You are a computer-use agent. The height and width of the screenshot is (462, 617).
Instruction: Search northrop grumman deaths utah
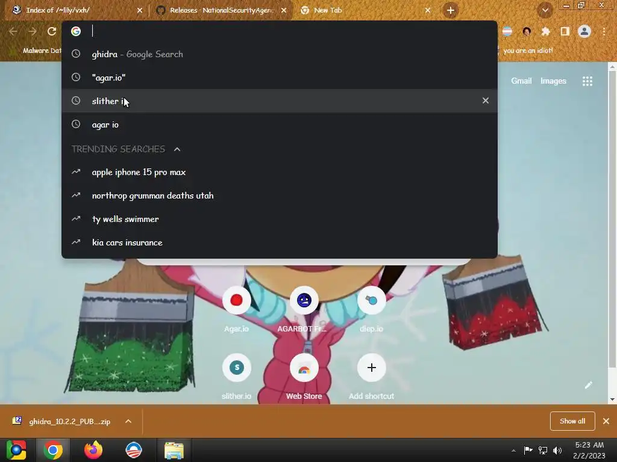(280, 196)
